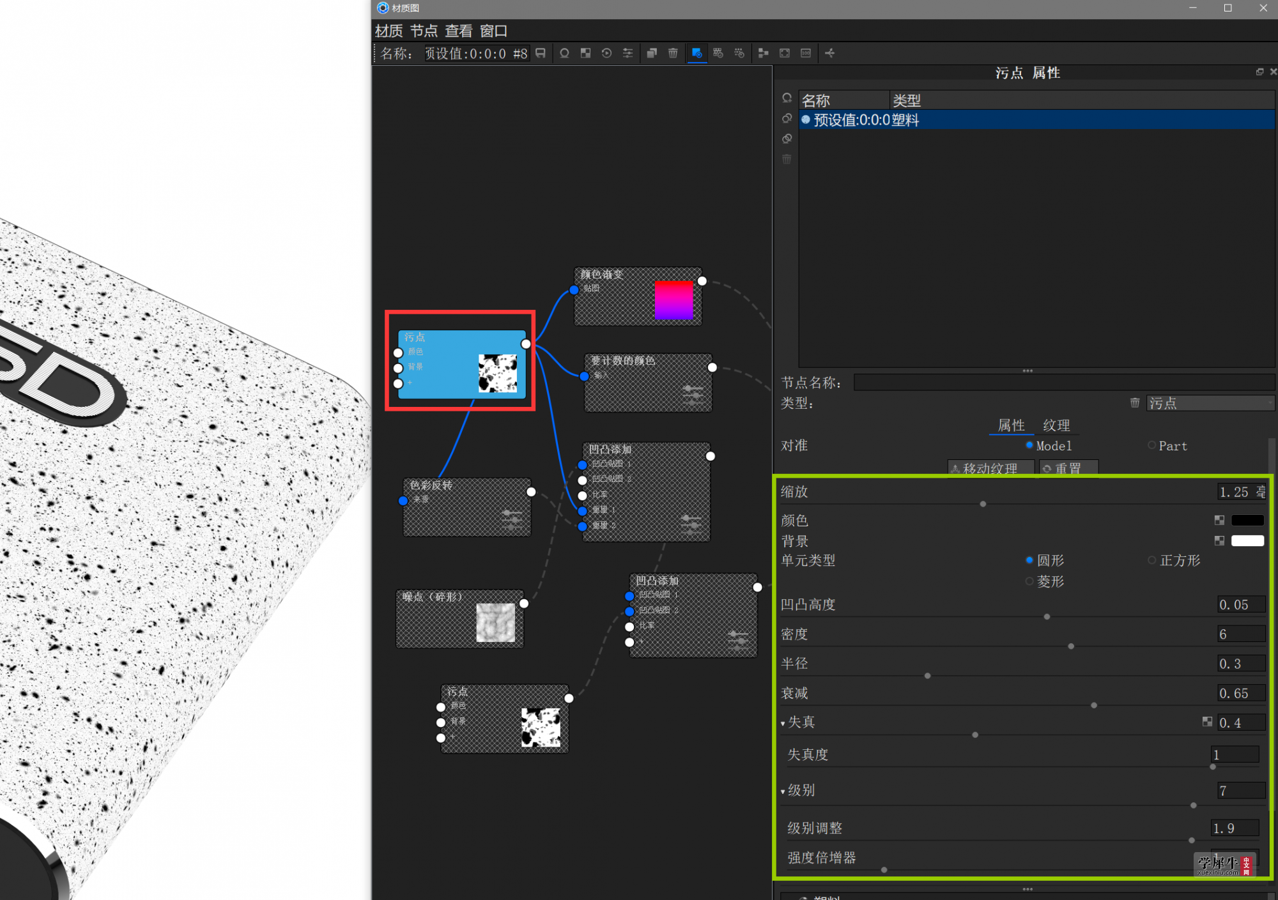Open the 窗口 menu
Screen dimensions: 1278x900
[x=494, y=31]
